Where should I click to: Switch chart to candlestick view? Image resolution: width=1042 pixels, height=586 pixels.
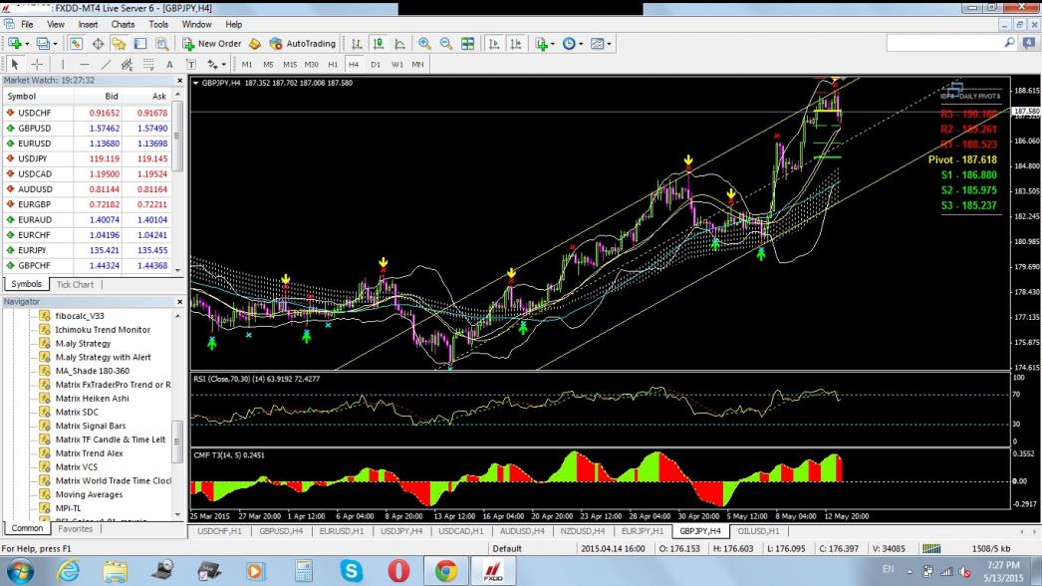(379, 44)
